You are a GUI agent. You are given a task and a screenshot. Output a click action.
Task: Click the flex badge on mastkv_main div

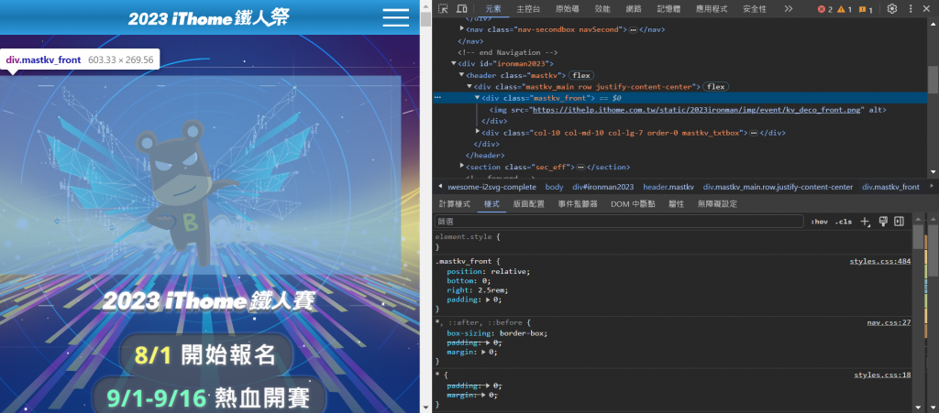(715, 87)
